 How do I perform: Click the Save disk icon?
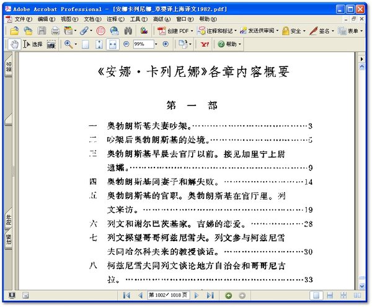42,31
